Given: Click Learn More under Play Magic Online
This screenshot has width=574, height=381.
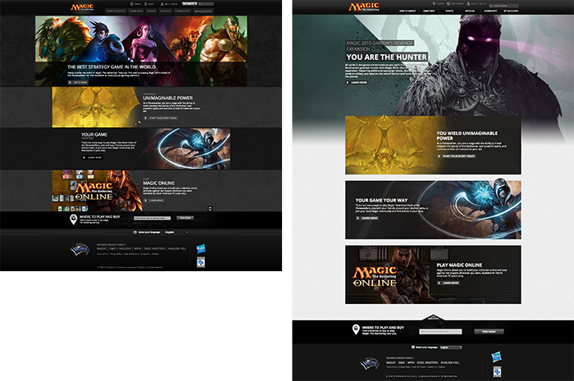Looking at the screenshot, I should 448,283.
